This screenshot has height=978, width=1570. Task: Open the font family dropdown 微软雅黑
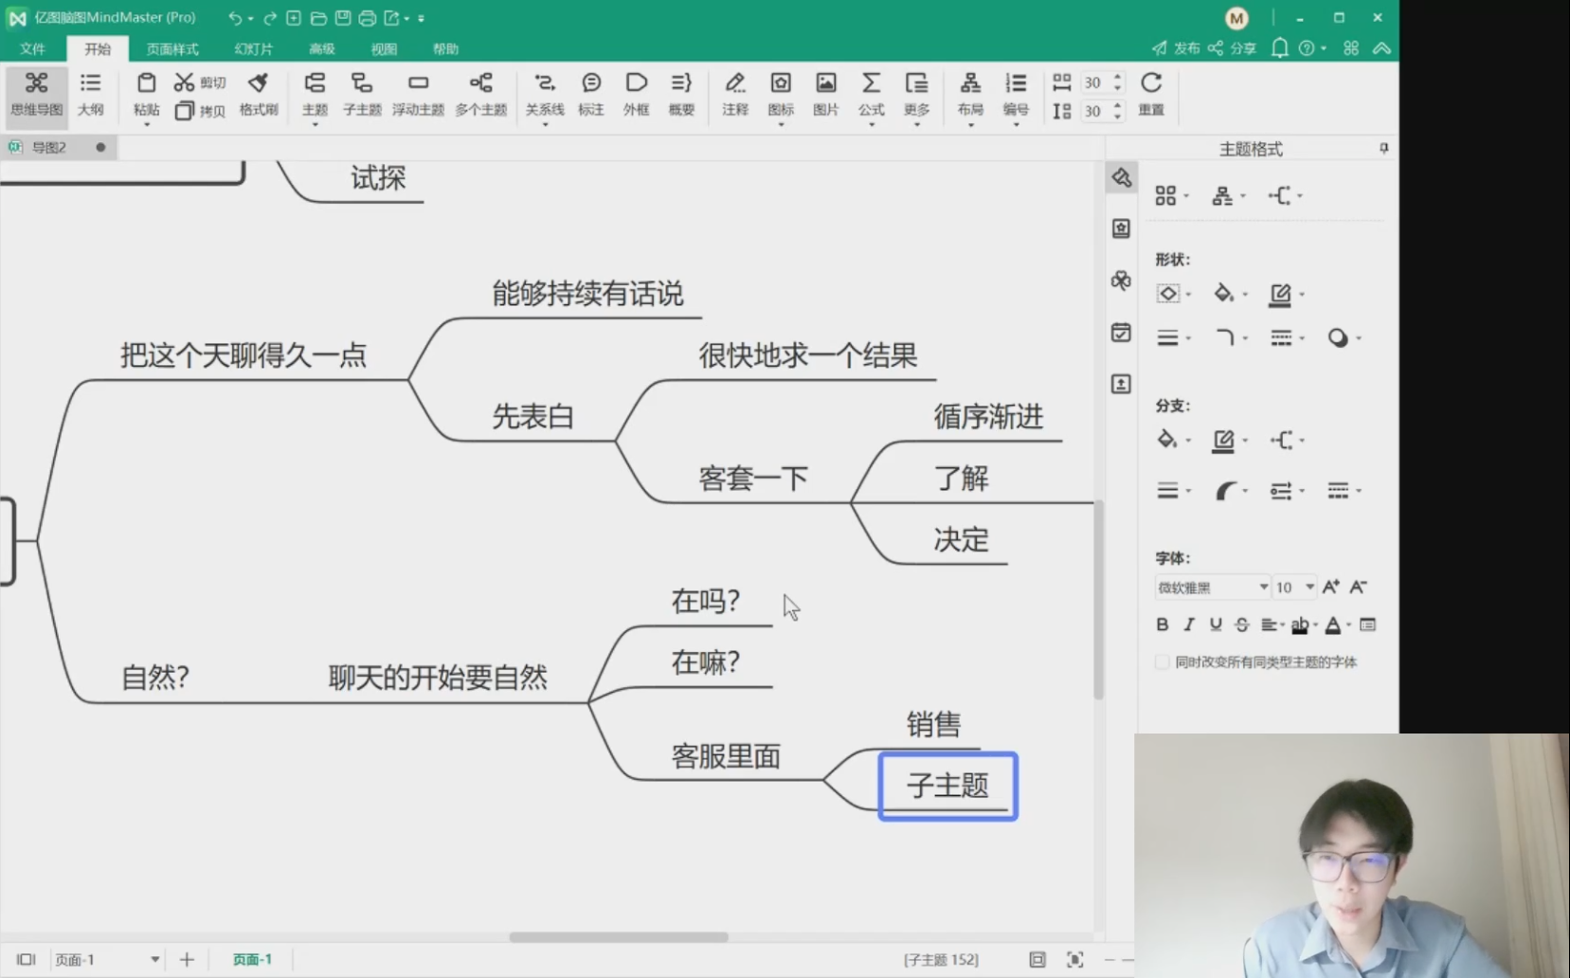point(1212,588)
